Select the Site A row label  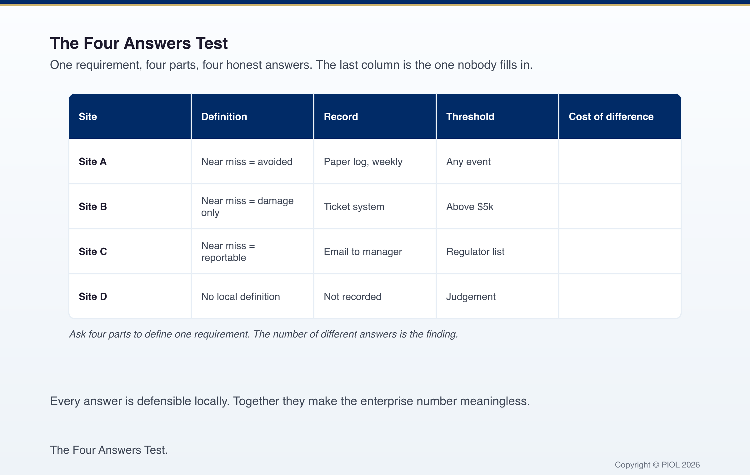pyautogui.click(x=92, y=162)
